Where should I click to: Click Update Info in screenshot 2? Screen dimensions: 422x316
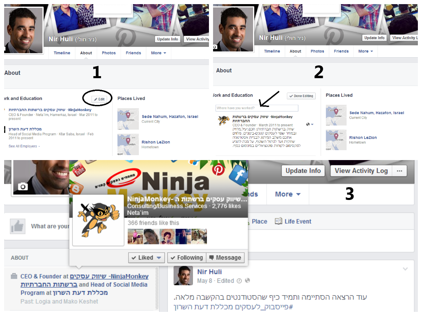pos(374,37)
